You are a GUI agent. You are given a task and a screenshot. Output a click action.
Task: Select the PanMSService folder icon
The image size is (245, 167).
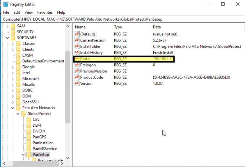coord(29,149)
